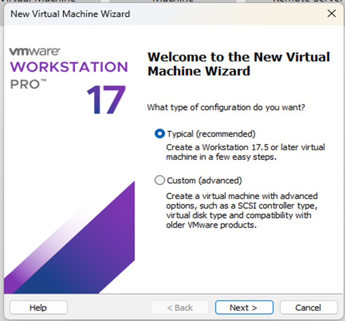Screen dimensions: 345x321
Task: Click the 'Custom (advanced)' option label
Action: [204, 180]
